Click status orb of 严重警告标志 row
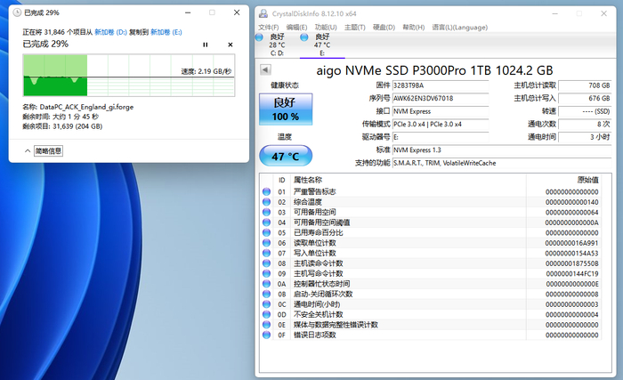The image size is (623, 380). [x=266, y=191]
